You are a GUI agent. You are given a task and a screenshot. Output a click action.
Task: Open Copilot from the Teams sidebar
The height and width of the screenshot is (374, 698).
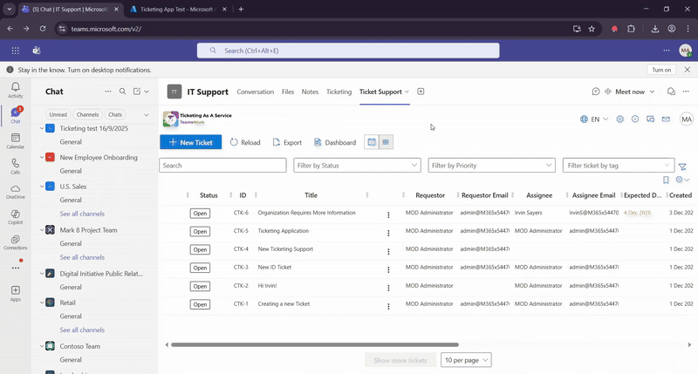click(x=15, y=216)
